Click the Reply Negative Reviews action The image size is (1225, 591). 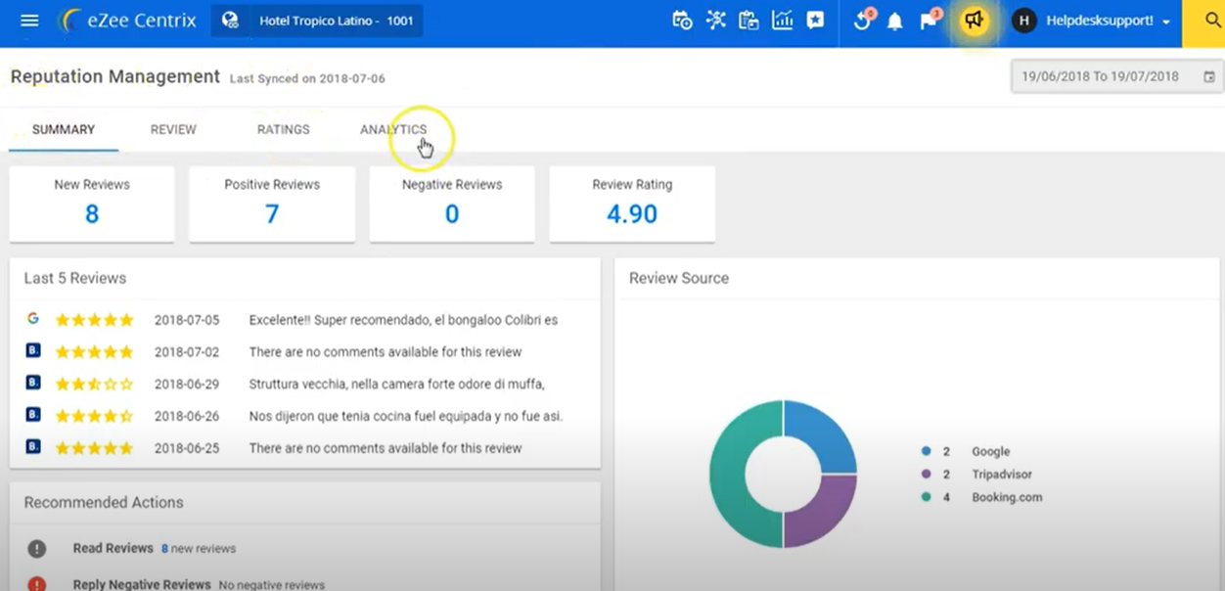pos(142,584)
